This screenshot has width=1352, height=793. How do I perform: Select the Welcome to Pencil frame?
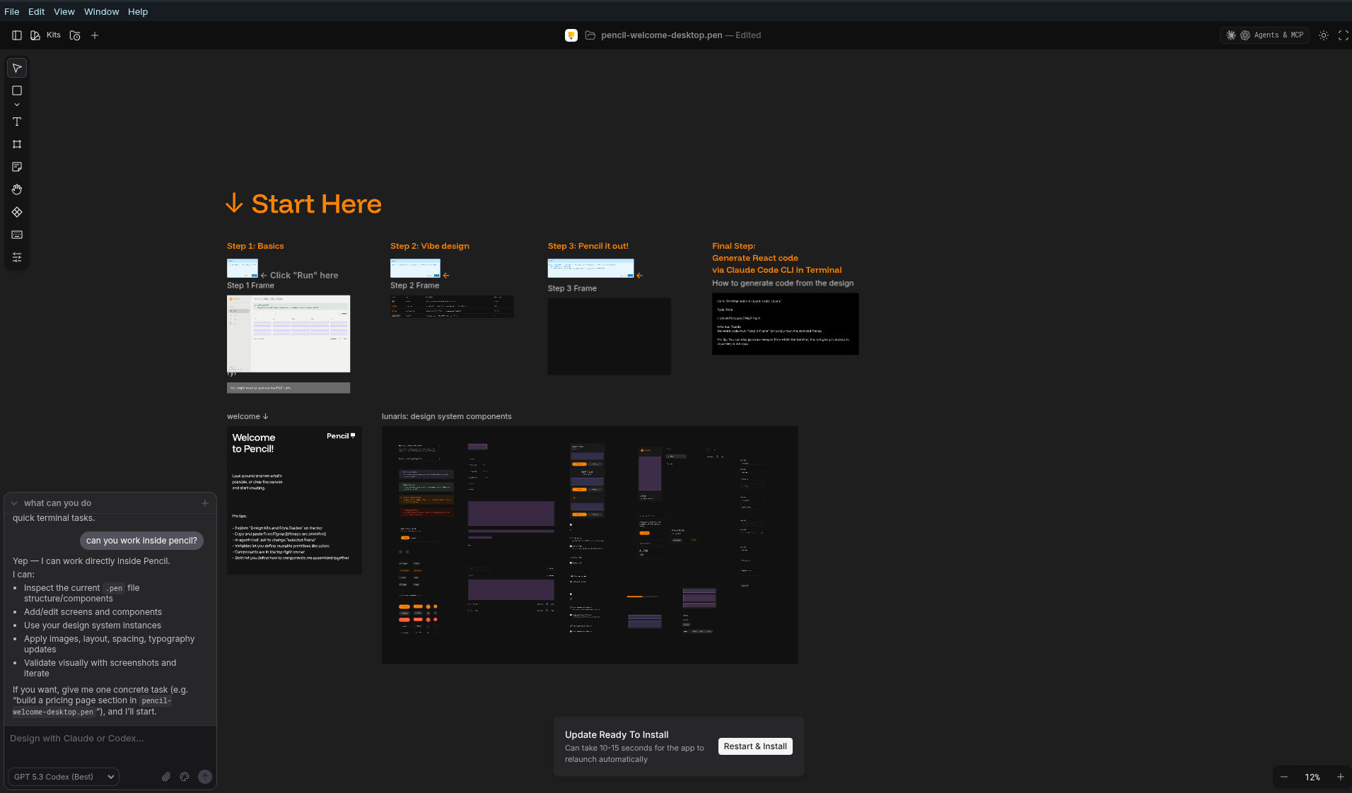[294, 500]
